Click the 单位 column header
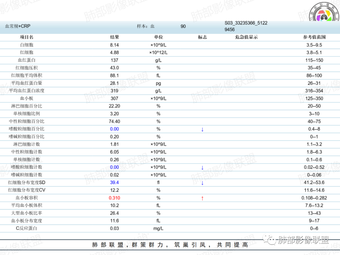Screen dimensions: 340x255 click(x=158, y=37)
